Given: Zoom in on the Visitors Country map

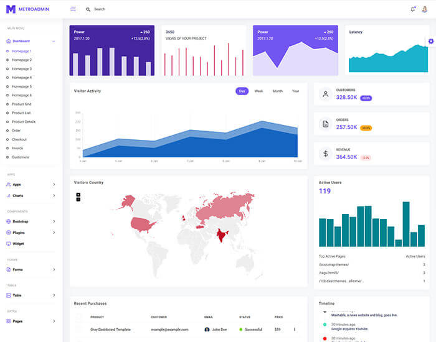Looking at the screenshot, I should pos(78,194).
